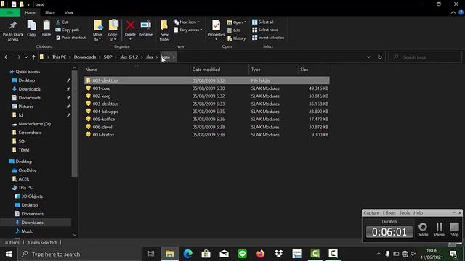465x261 pixels.
Task: Create a New folder
Action: [164, 30]
